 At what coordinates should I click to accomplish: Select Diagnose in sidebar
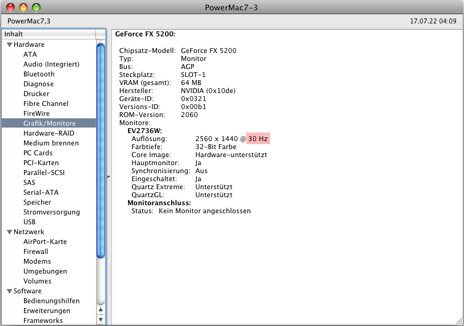[39, 84]
